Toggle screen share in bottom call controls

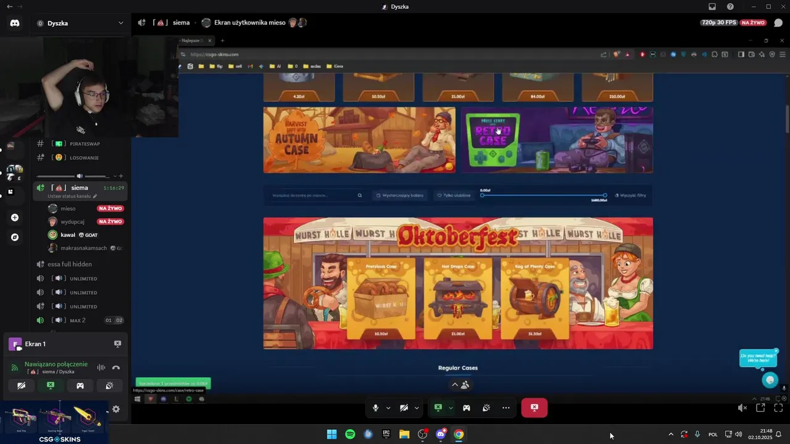click(x=438, y=408)
